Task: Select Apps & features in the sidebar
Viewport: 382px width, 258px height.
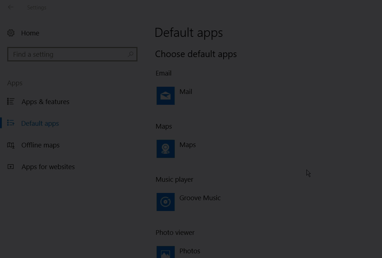Action: (45, 102)
